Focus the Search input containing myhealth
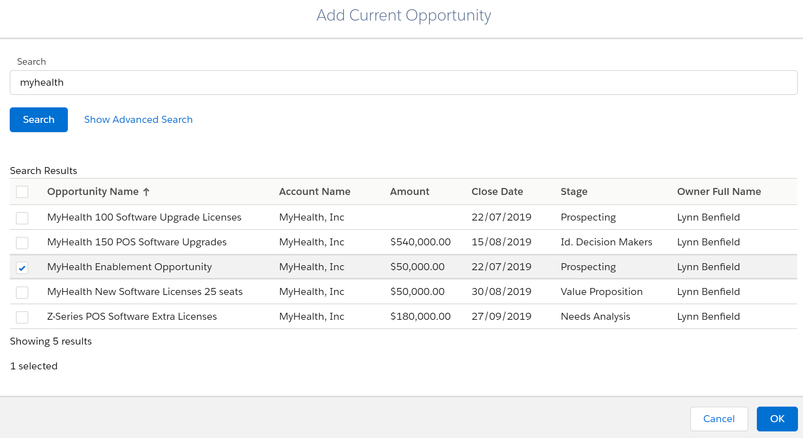803x438 pixels. 403,83
